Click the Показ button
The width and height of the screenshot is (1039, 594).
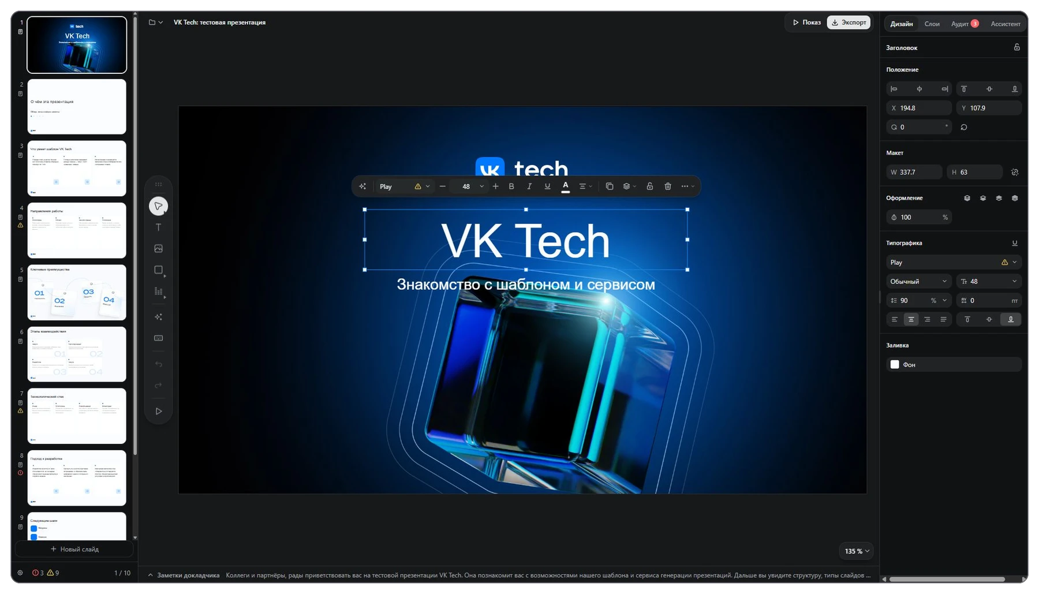point(806,23)
